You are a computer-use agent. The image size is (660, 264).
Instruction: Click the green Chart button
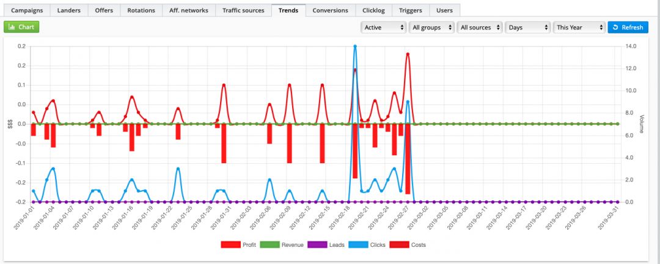pyautogui.click(x=21, y=28)
